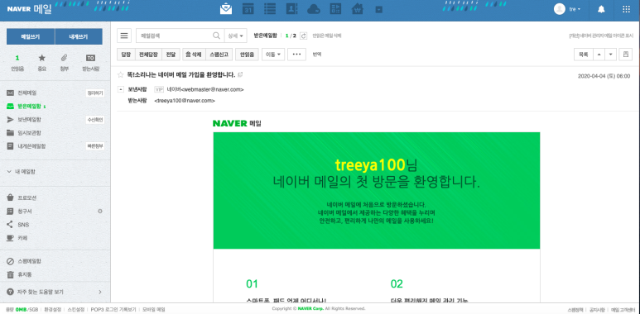
Task: Open the 보낸메일함 sent folder
Action: pyautogui.click(x=29, y=120)
